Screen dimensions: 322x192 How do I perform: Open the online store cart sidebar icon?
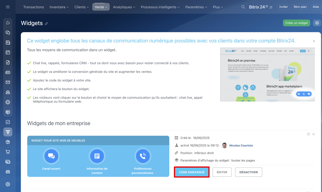8,152
